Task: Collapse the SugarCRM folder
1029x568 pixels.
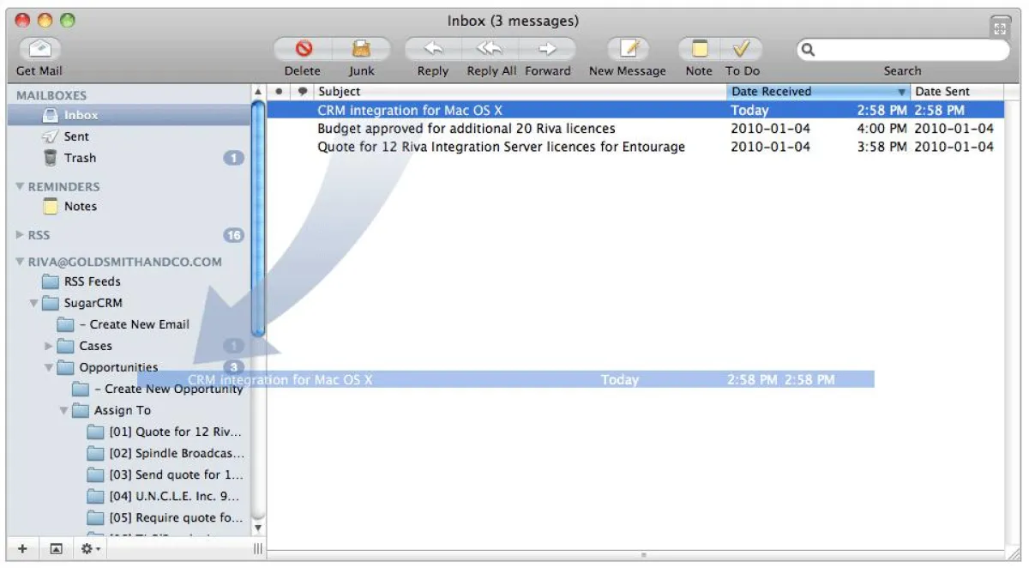Action: [x=34, y=304]
